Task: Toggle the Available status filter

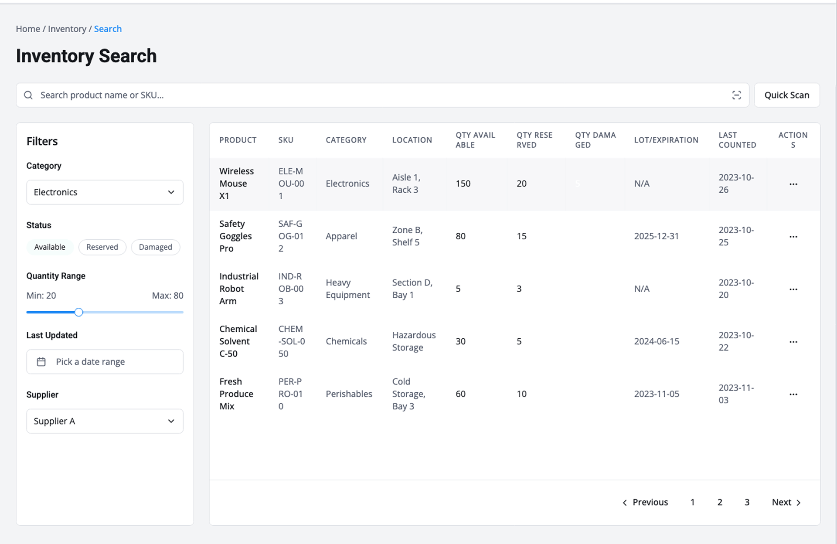Action: coord(50,247)
